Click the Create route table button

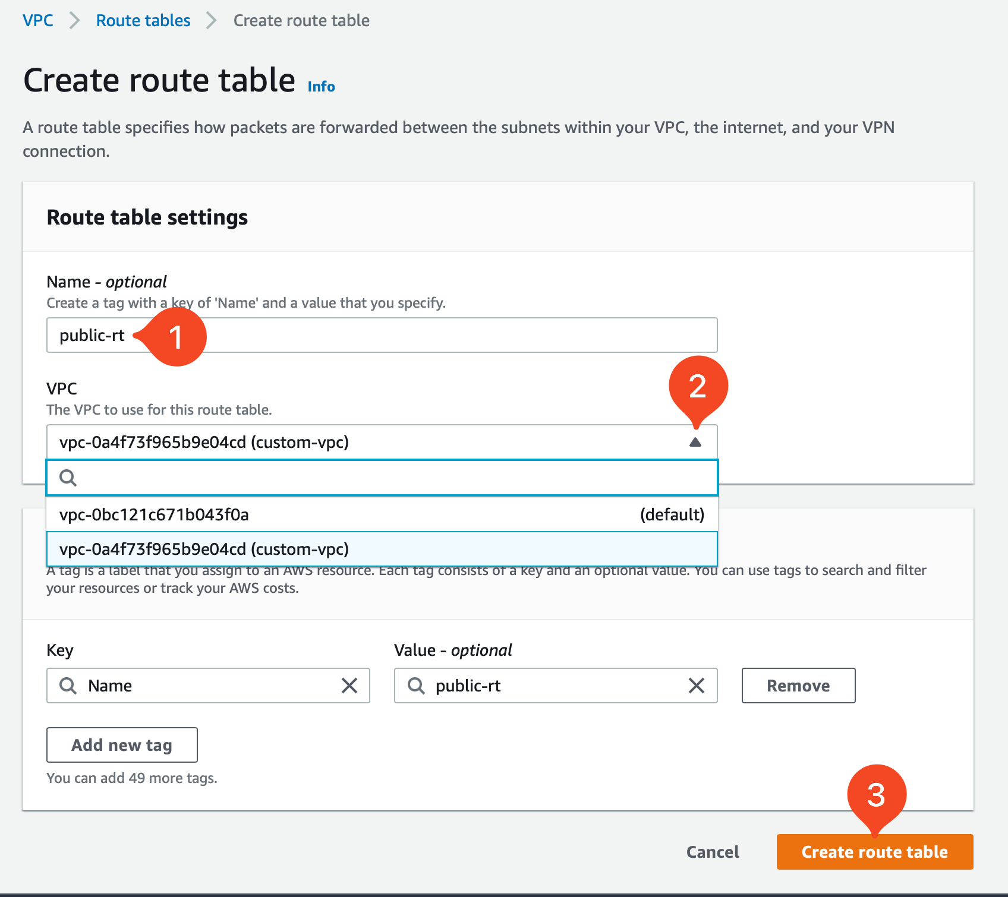(x=875, y=852)
